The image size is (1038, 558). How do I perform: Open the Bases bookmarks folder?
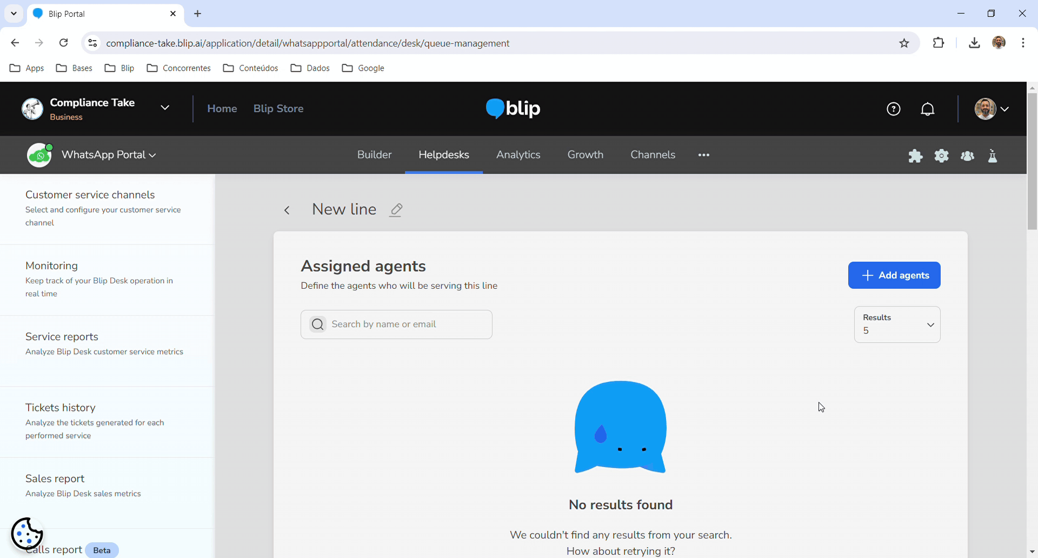pos(75,68)
